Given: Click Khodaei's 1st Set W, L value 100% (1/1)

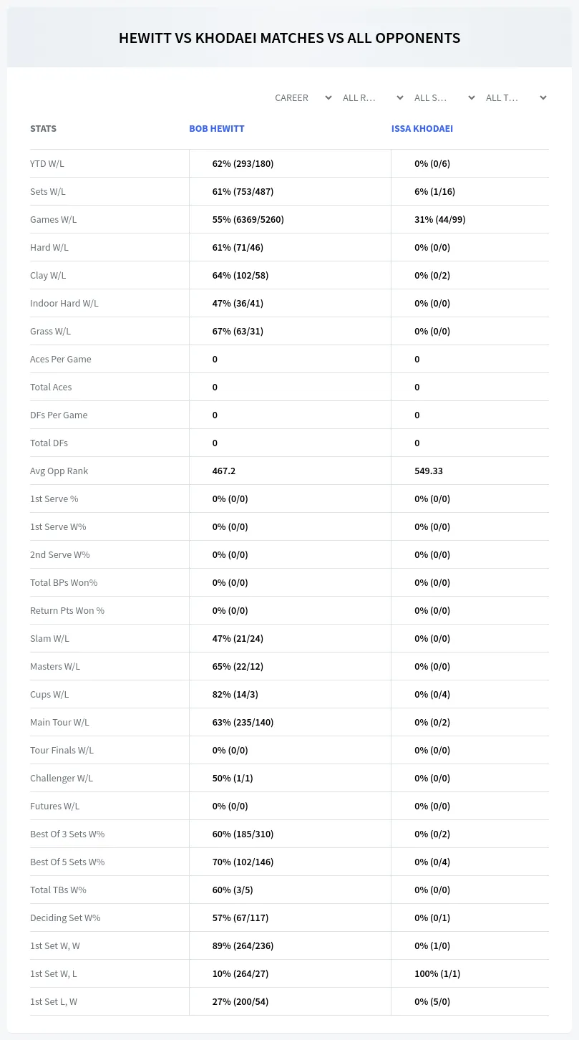Looking at the screenshot, I should tap(437, 973).
